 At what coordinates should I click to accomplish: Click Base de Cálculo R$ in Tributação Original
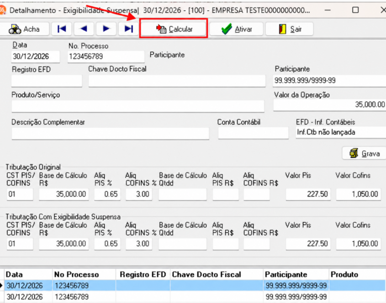coord(64,194)
